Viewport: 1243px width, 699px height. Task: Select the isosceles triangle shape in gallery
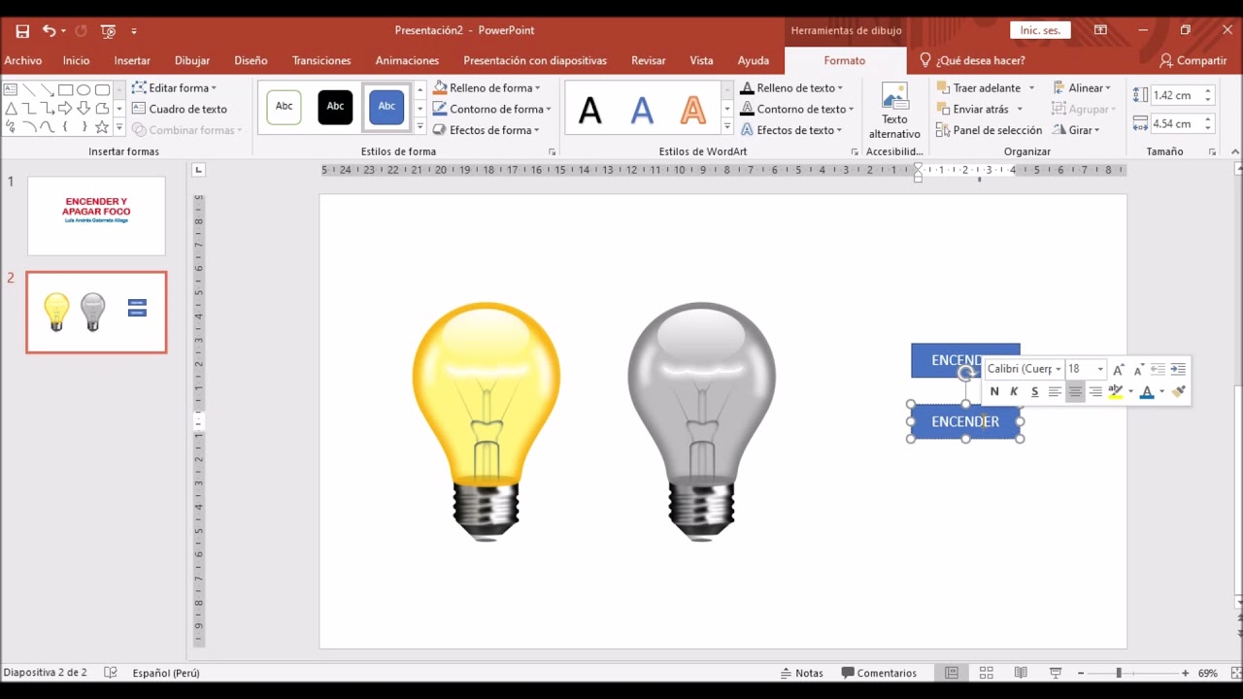coord(10,108)
